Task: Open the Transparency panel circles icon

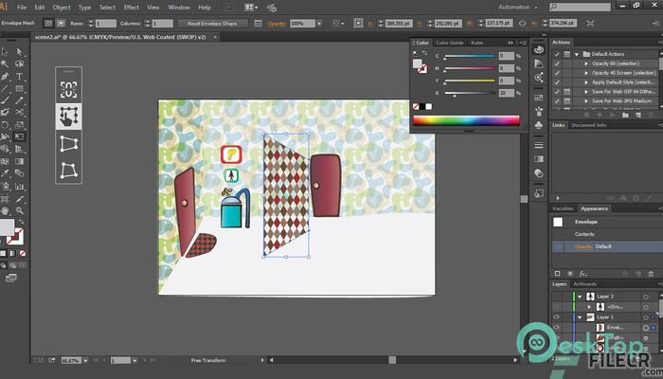Action: pyautogui.click(x=539, y=173)
